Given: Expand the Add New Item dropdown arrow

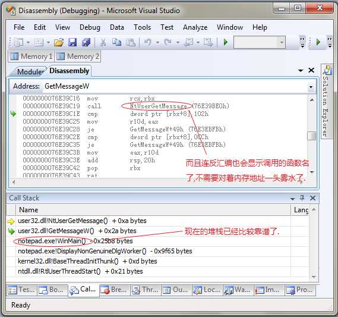Looking at the screenshot, I should tap(48, 42).
